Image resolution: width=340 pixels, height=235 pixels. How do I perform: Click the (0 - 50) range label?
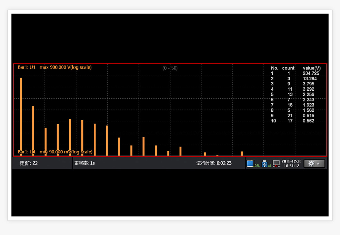pyautogui.click(x=170, y=68)
